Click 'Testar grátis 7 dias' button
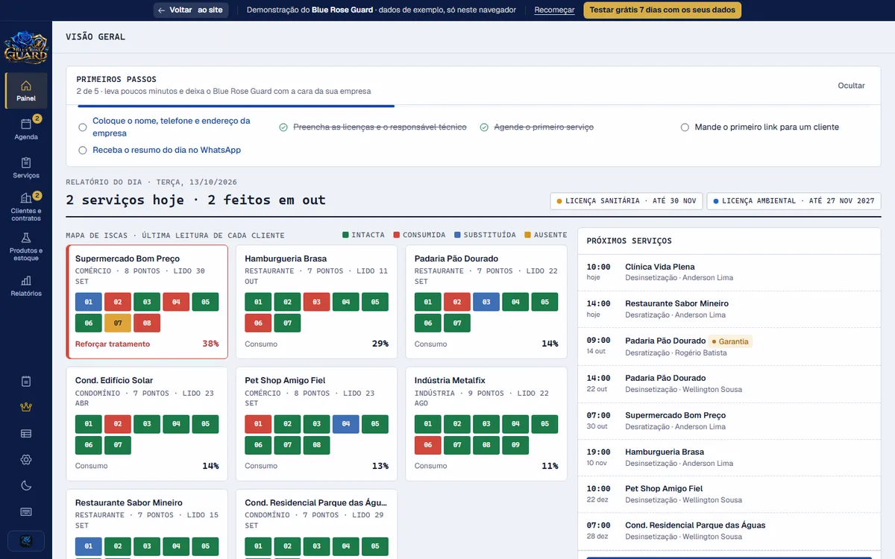The width and height of the screenshot is (895, 559). coord(662,10)
